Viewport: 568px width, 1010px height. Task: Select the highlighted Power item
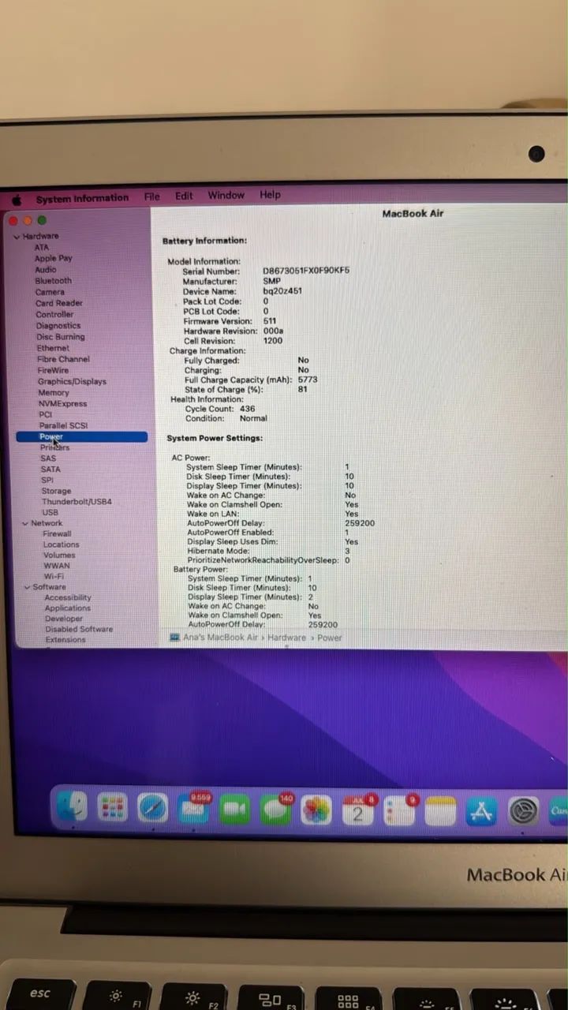pyautogui.click(x=81, y=436)
